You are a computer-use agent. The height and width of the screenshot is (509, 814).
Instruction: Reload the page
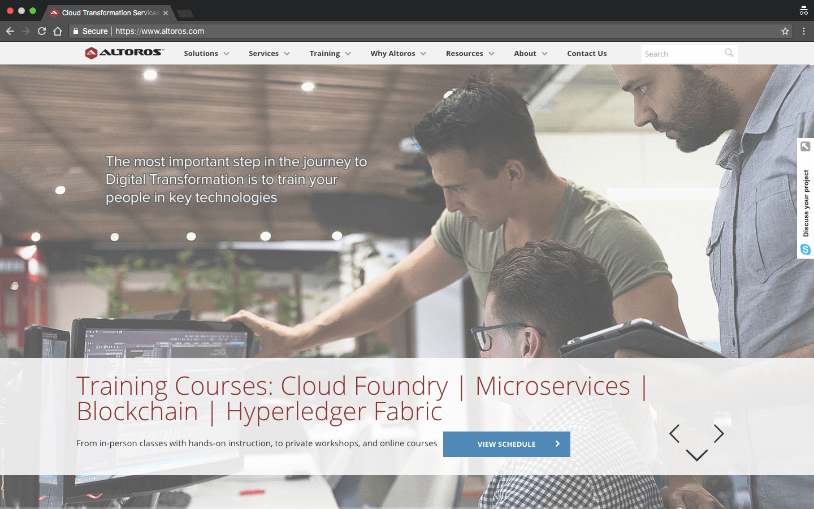point(42,31)
